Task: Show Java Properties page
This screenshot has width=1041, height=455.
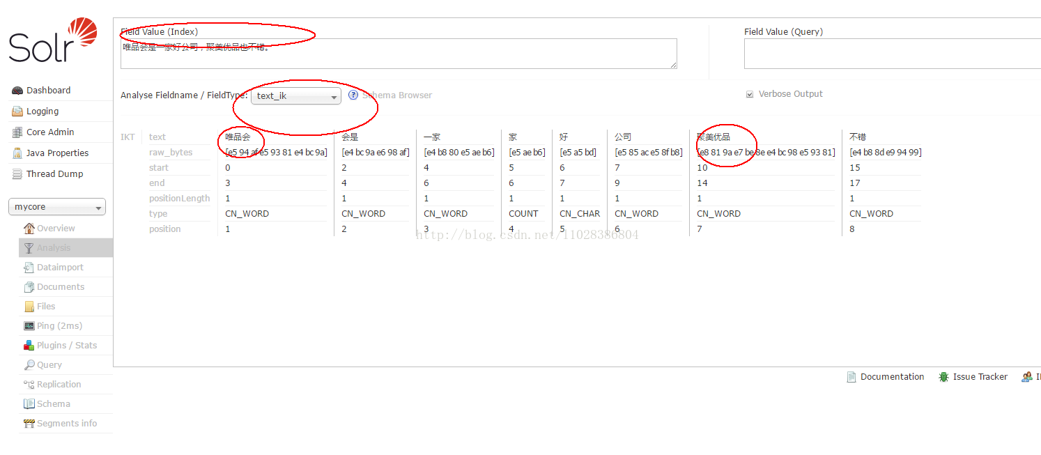Action: click(x=58, y=153)
